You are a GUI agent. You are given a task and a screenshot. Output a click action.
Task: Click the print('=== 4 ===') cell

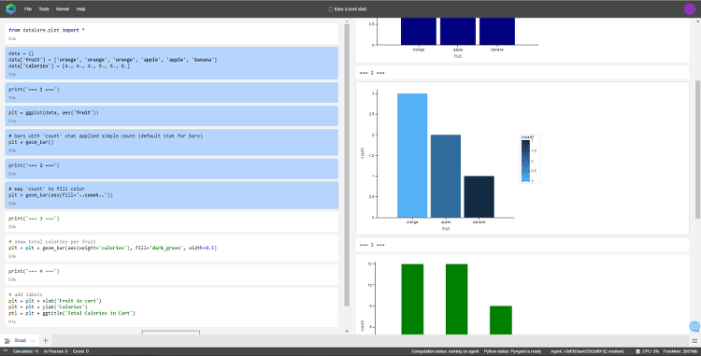point(172,275)
